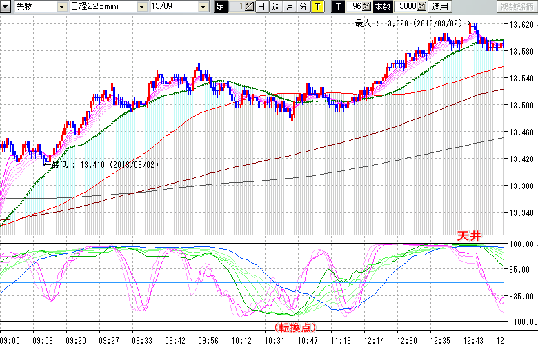Click the spinner beside the 96 value
This screenshot has width=538, height=345.
367,6
